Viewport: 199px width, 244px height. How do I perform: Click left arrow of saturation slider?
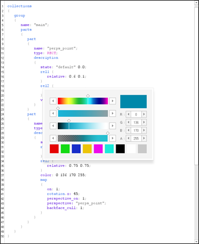[x=53, y=113]
